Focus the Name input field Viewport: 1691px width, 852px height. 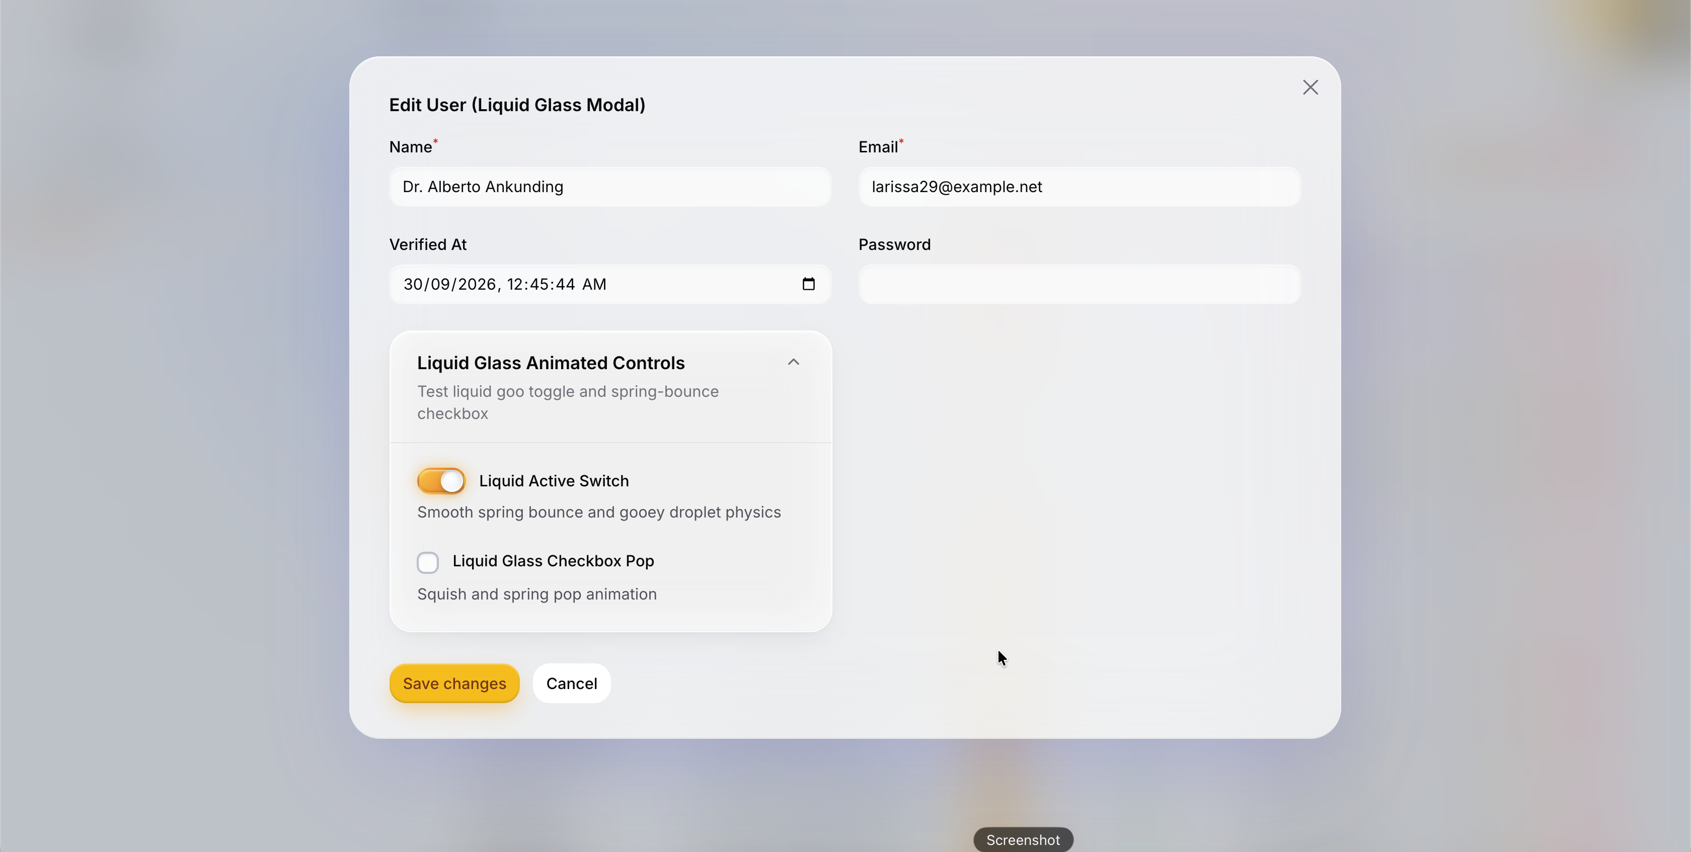(610, 187)
